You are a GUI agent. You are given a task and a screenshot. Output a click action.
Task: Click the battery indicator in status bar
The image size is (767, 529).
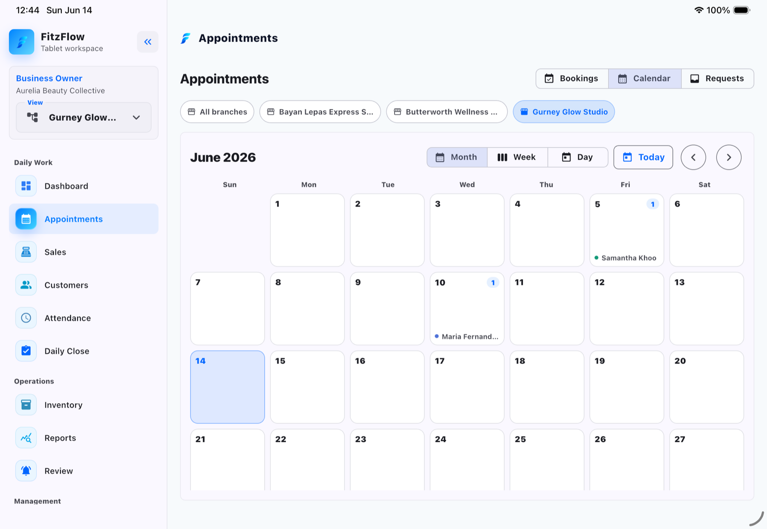741,10
